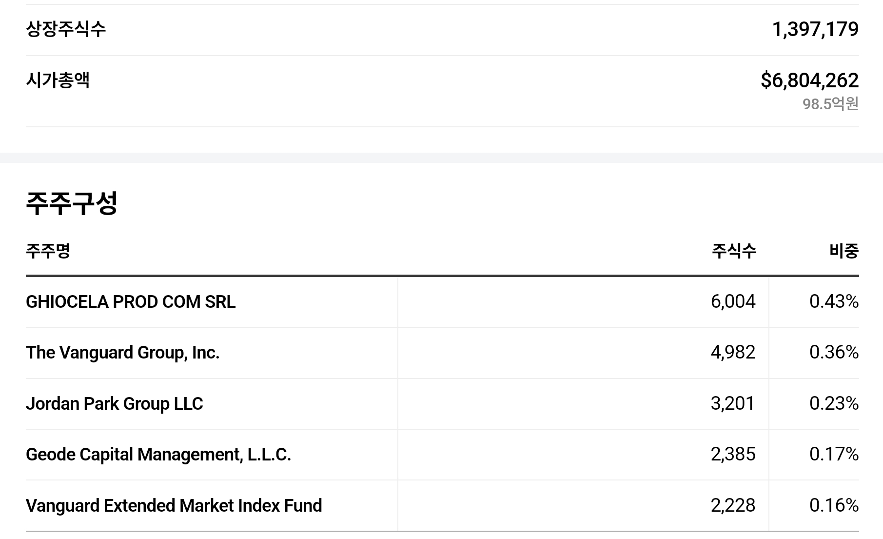Select the market cap $6,804,262 value
The image size is (883, 539).
point(809,80)
